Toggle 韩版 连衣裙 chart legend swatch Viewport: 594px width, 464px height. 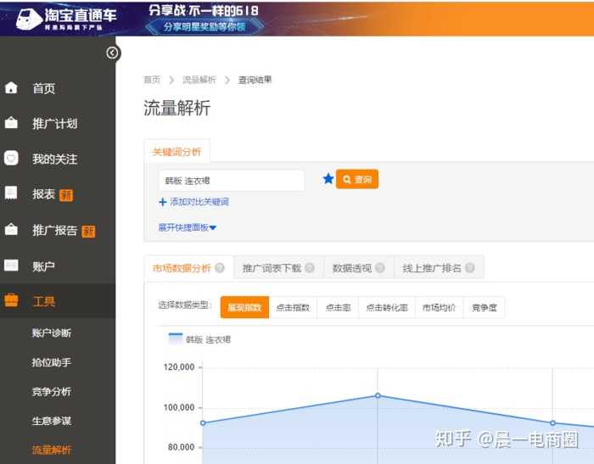(x=176, y=339)
